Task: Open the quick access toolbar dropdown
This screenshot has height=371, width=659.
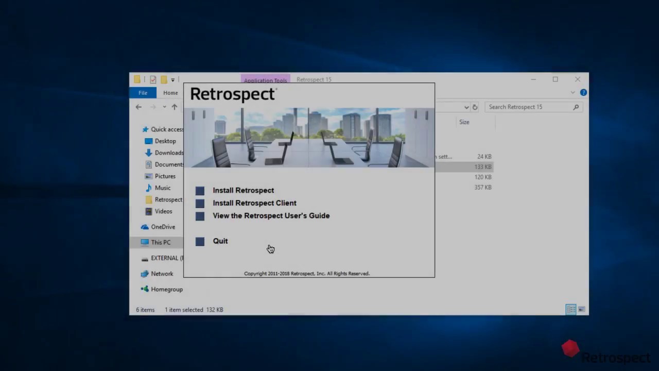Action: point(172,80)
